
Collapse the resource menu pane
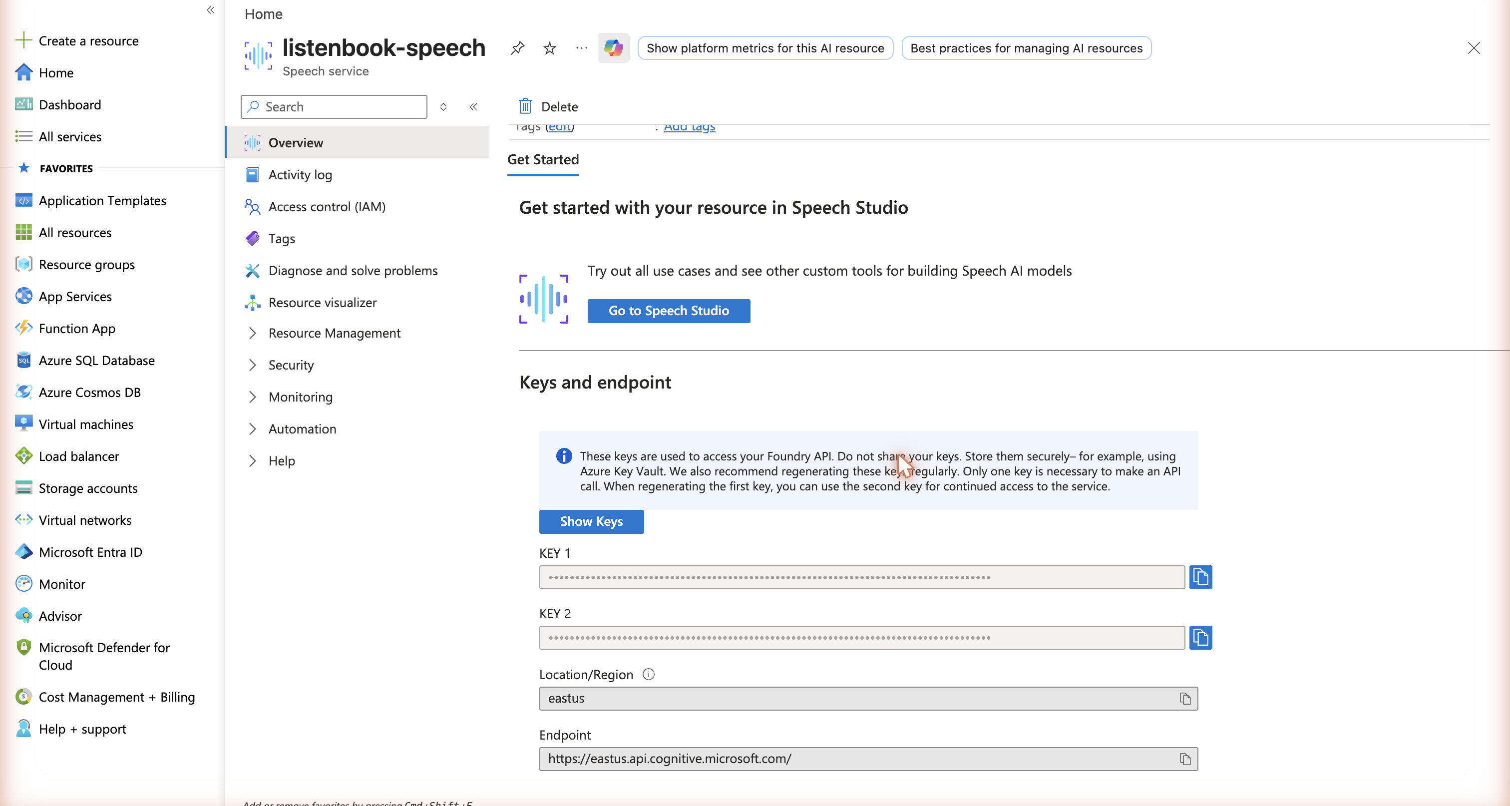[x=473, y=107]
